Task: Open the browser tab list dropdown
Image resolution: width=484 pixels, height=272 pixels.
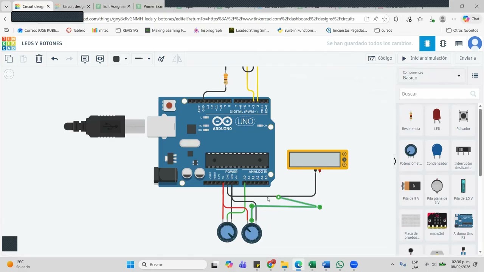Action: point(6,6)
